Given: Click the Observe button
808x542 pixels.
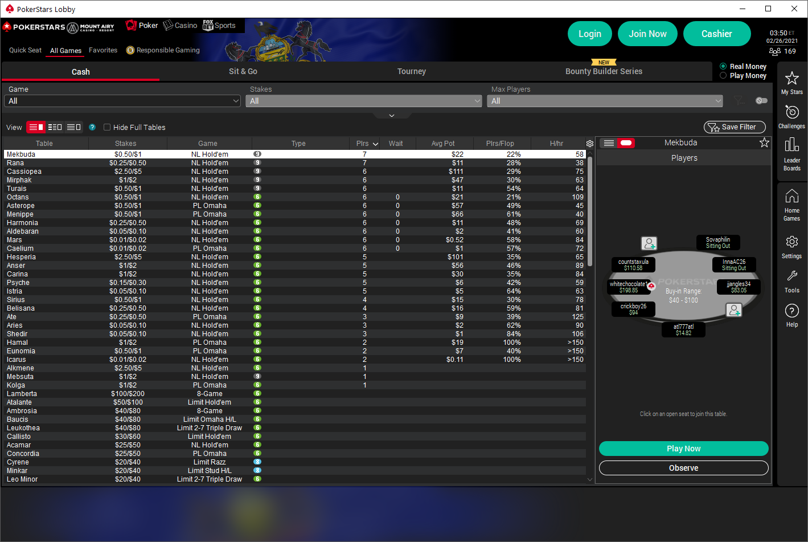Looking at the screenshot, I should point(684,468).
